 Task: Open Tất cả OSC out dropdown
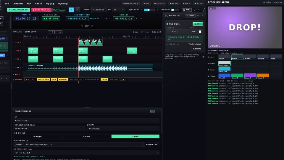(86, 153)
